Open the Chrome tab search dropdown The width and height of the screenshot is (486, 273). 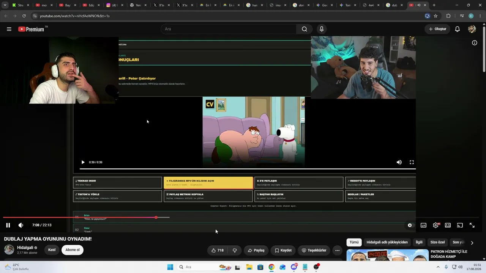(5, 5)
